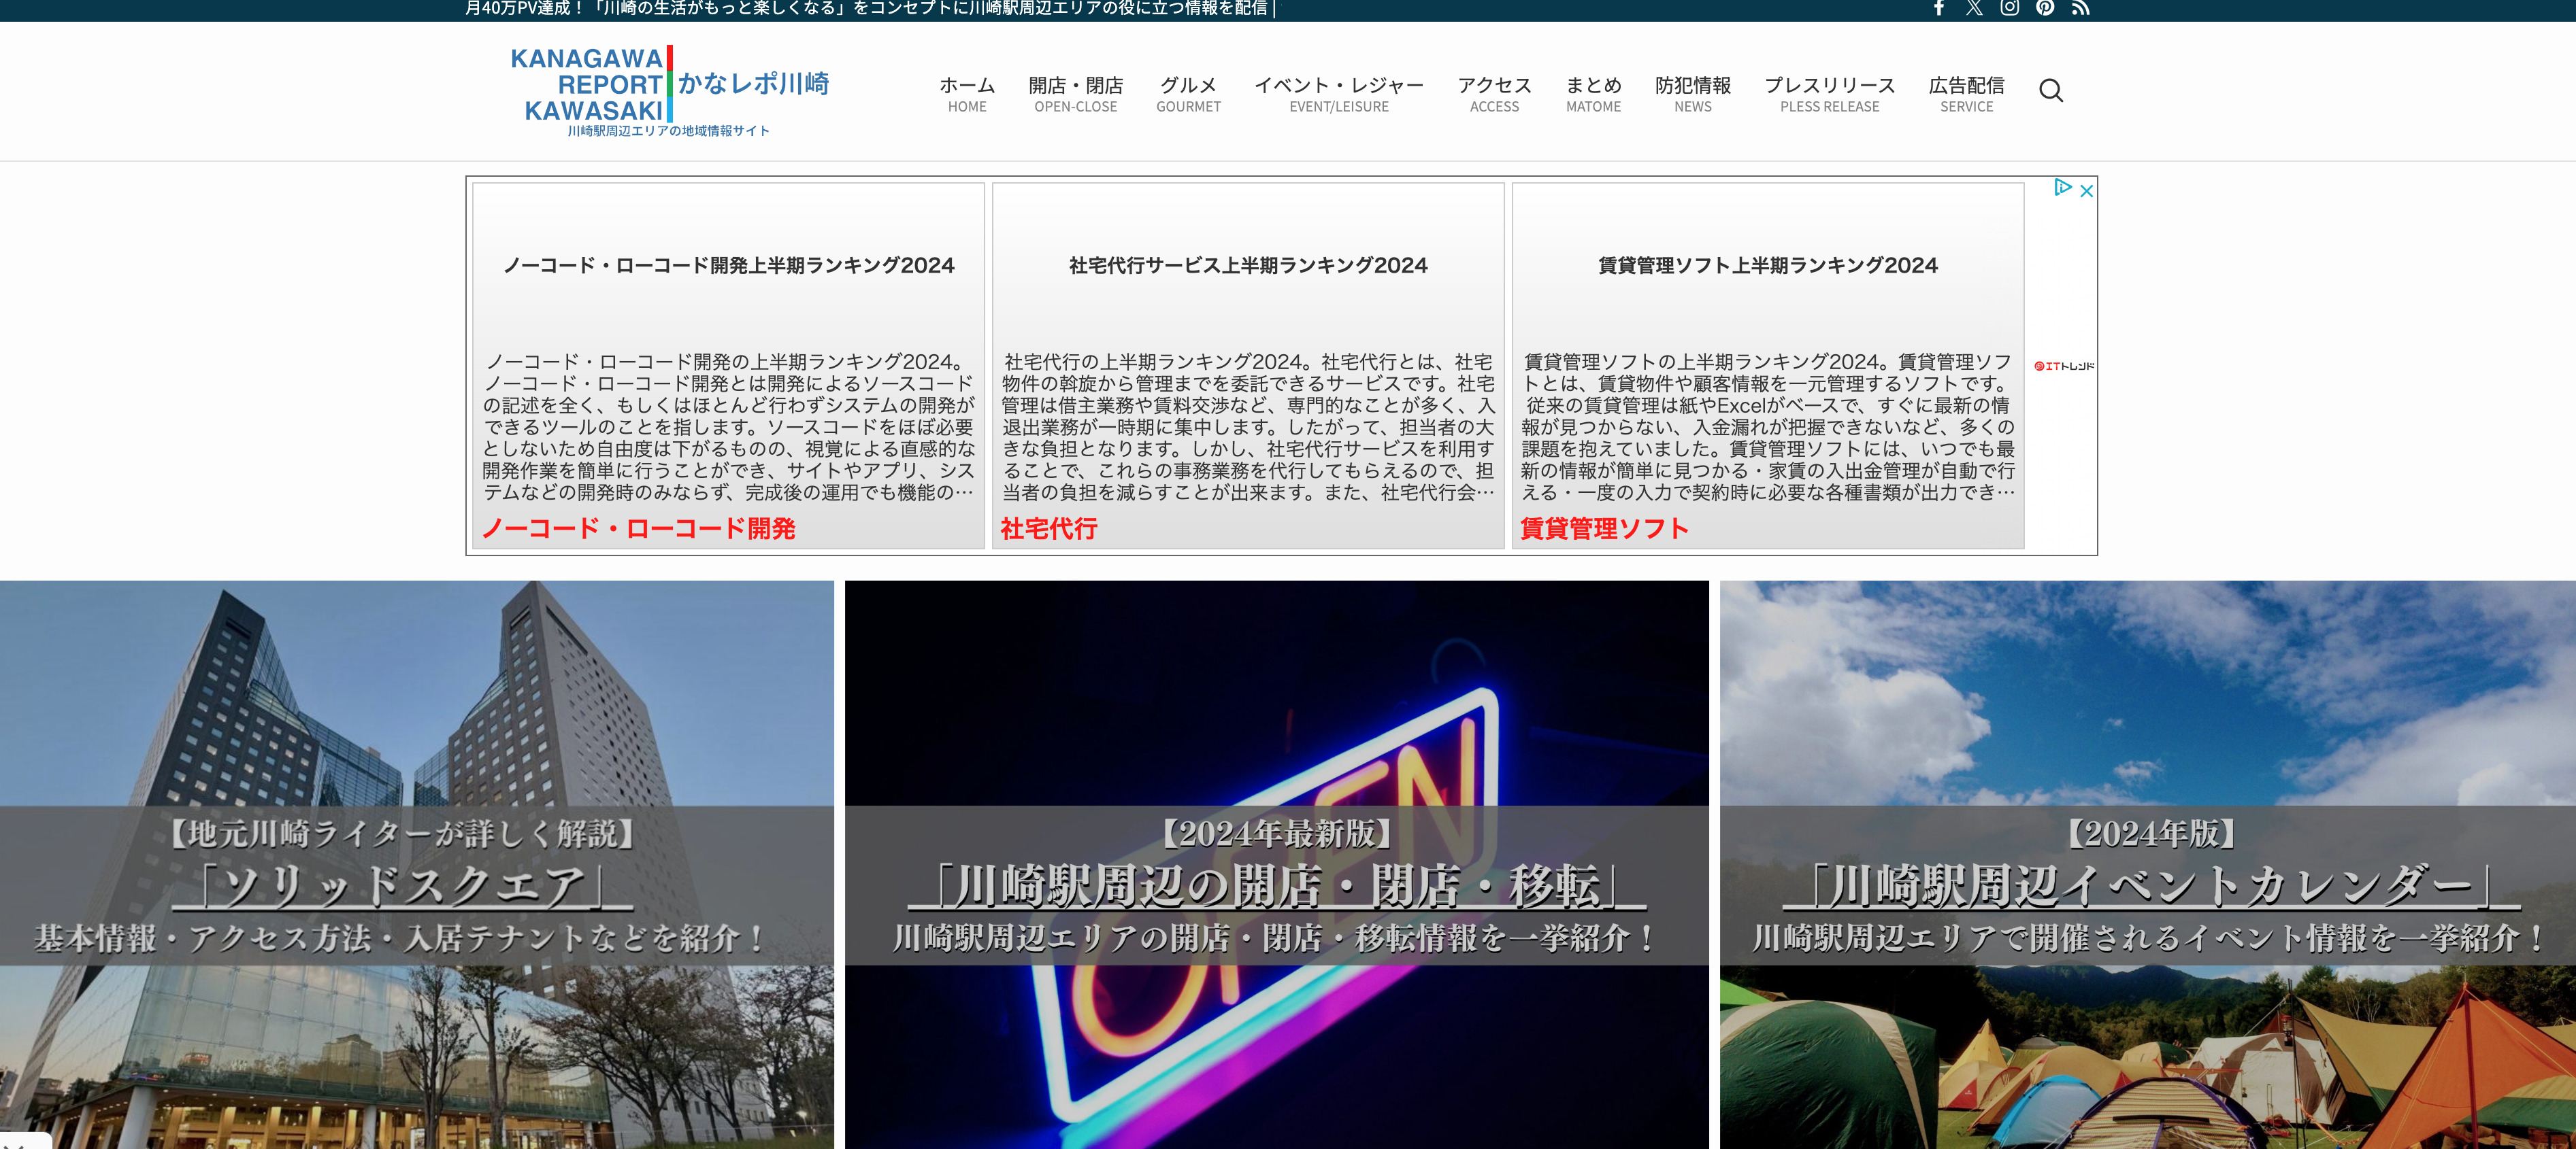Click 賃貸管理ソフト ad description paragraph
This screenshot has height=1149, width=2576.
[x=1768, y=427]
